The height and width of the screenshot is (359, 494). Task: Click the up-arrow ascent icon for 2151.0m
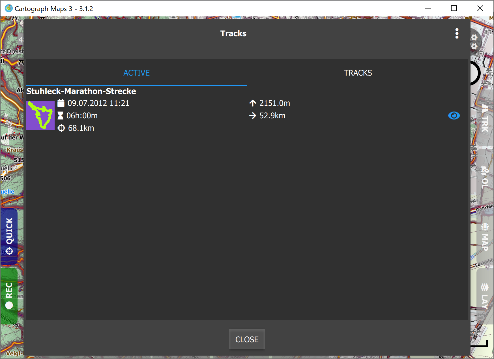click(253, 103)
